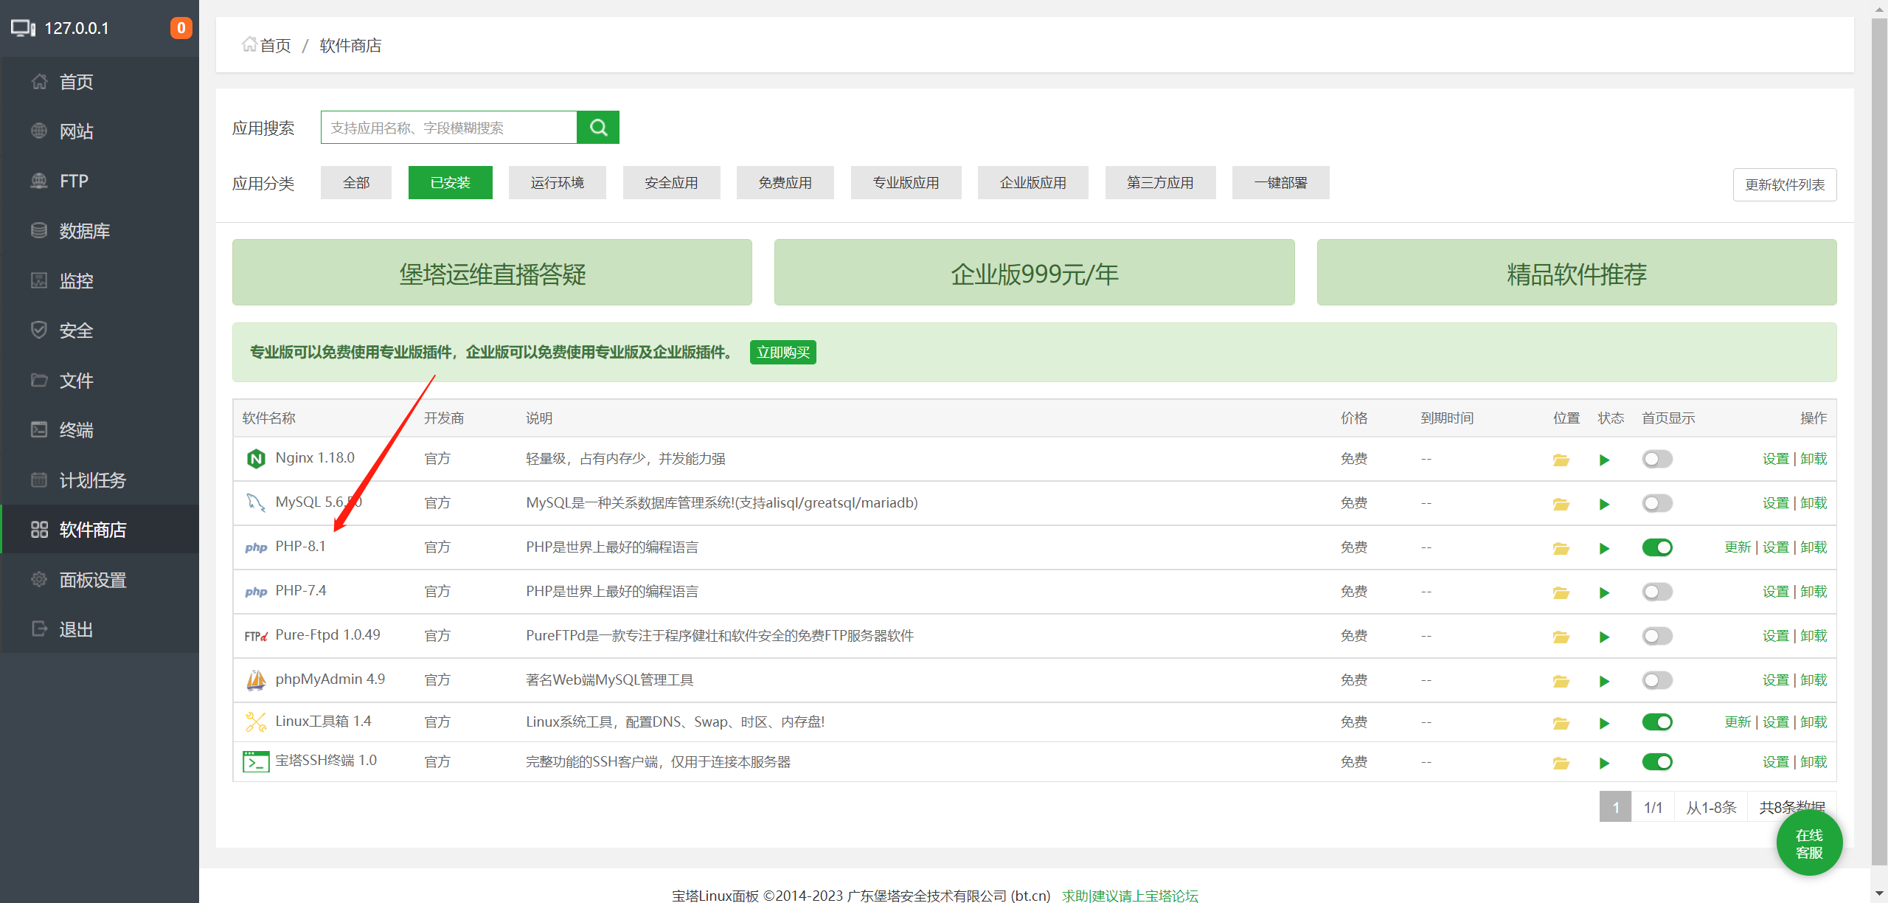This screenshot has width=1888, height=903.
Task: Click the Linux工具箱 wrench icon
Action: 256,722
